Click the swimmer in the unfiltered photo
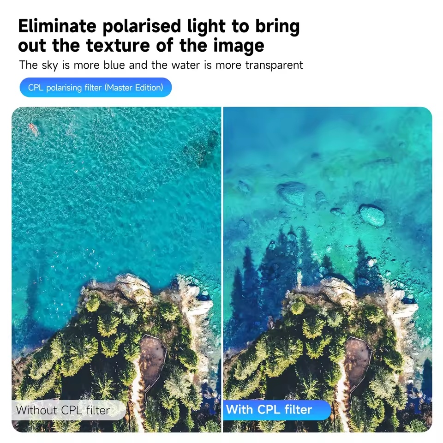Image resolution: width=443 pixels, height=443 pixels. pos(33,129)
